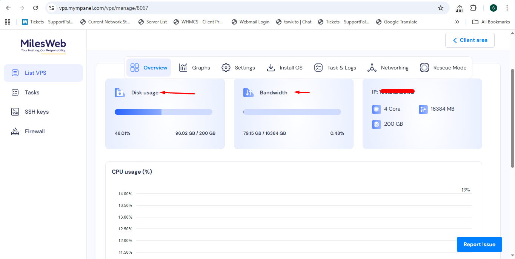Viewport: 515px width, 259px height.
Task: Click the Networking nodes icon
Action: click(372, 68)
